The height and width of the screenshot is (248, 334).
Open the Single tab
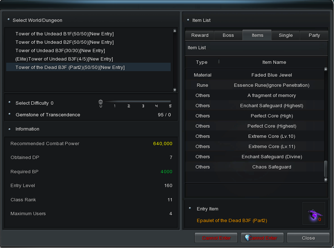tap(286, 35)
